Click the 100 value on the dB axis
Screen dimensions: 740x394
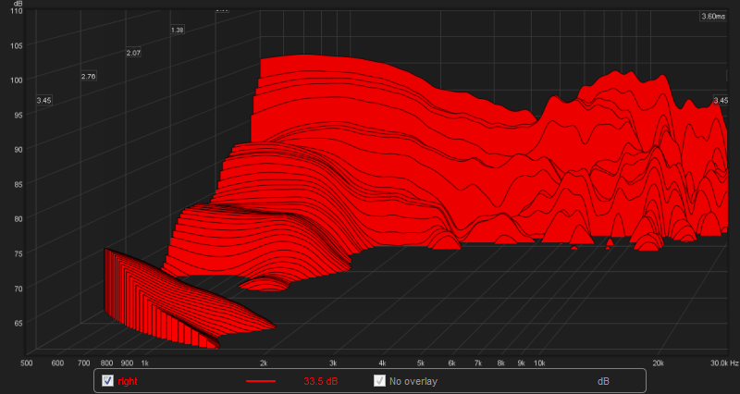[17, 80]
